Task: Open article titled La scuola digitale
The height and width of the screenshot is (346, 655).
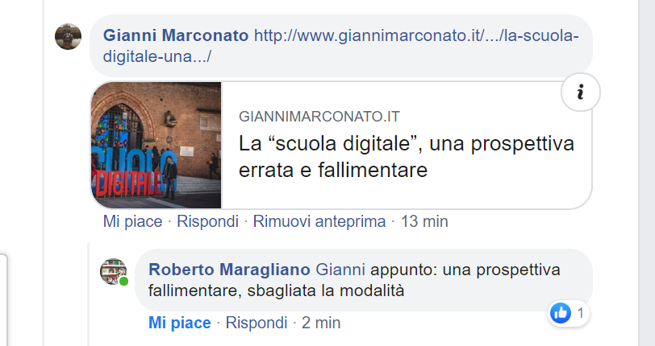Action: 407,156
